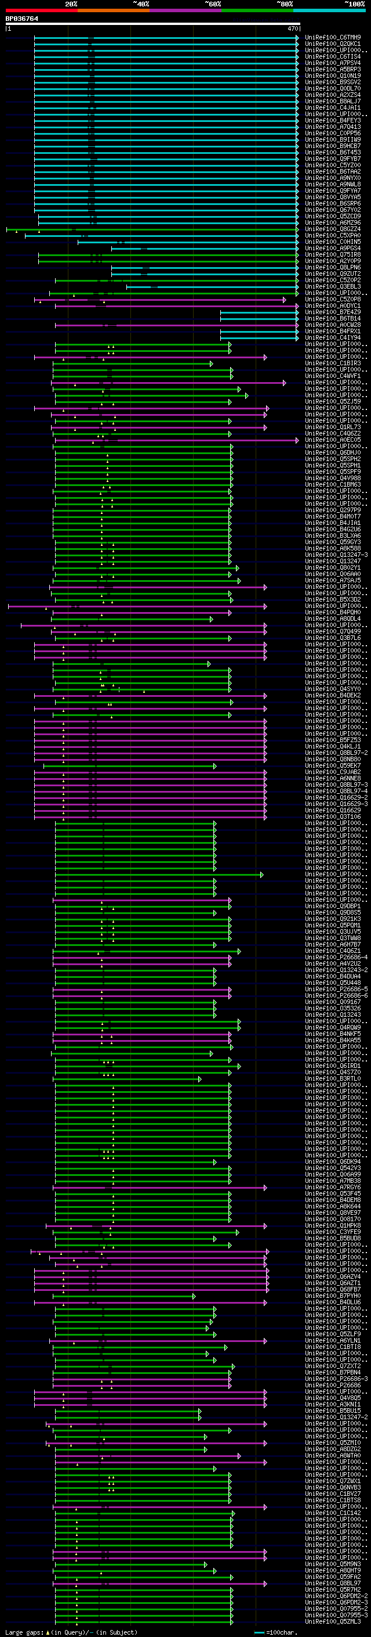
Task: Select hit UniRef100_A7PSV4
Action: point(333,63)
